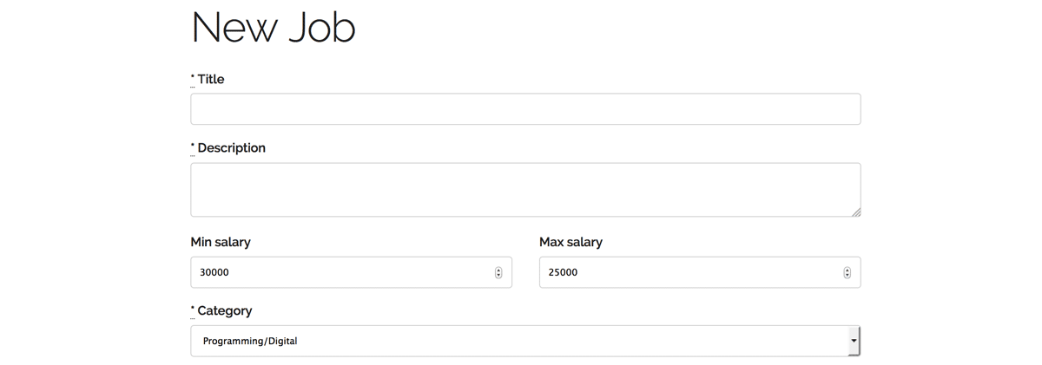Select the Max salary field showing 25000
This screenshot has width=1042, height=365.
[x=700, y=272]
